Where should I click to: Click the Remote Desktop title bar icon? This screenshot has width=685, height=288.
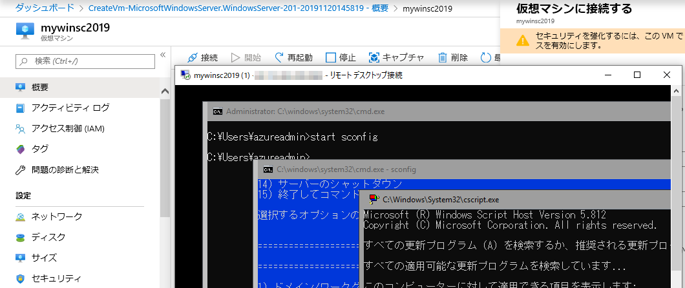click(x=185, y=75)
